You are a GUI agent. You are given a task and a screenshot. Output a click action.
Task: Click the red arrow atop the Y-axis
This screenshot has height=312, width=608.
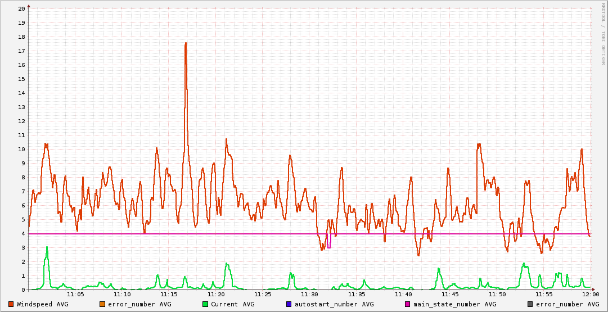pyautogui.click(x=29, y=6)
